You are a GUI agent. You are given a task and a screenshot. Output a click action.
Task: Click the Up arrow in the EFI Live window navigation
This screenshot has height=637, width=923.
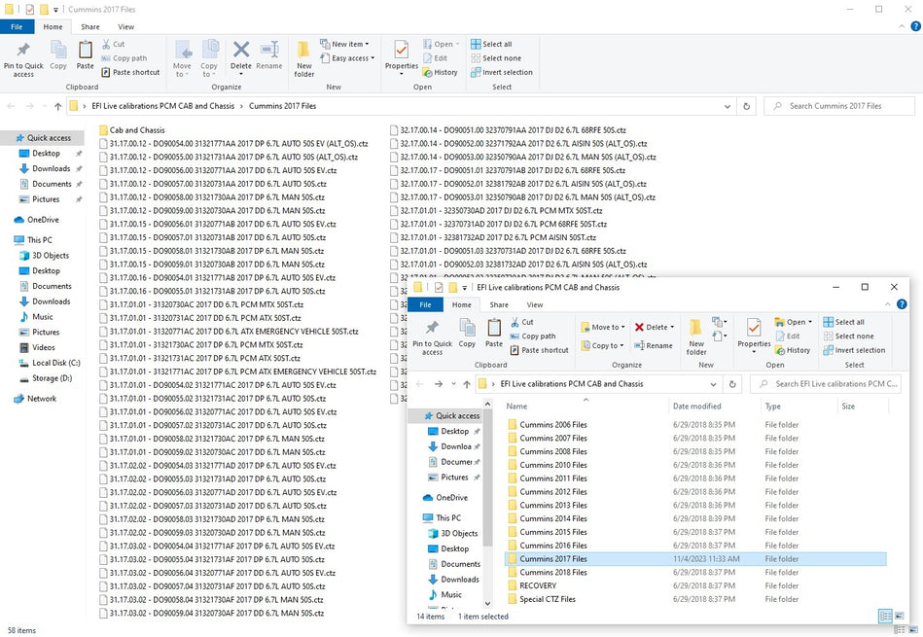466,384
